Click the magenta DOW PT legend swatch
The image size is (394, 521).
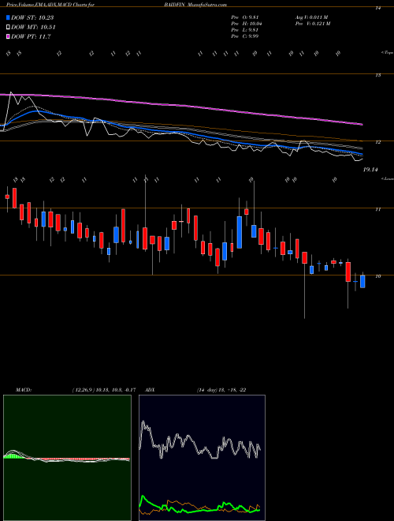coord(8,36)
